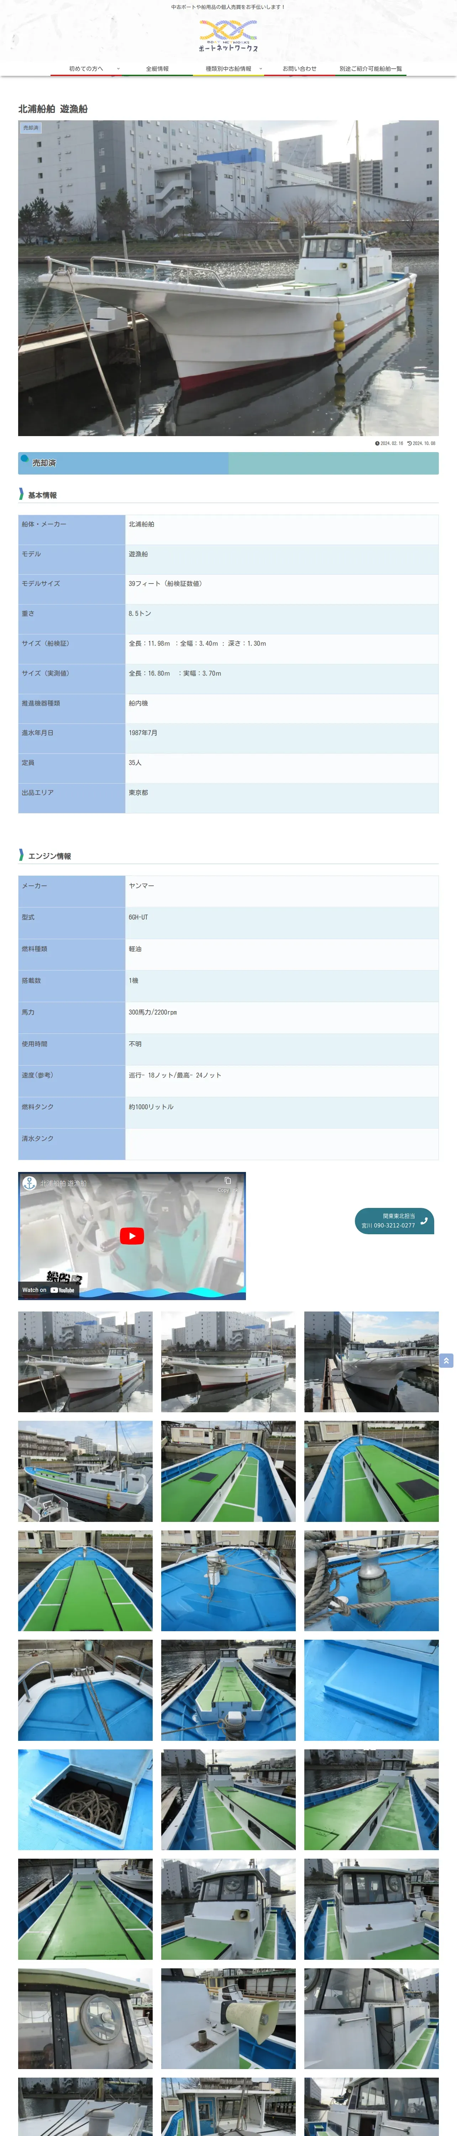Image resolution: width=457 pixels, height=2136 pixels.
Task: Open the round porthole window thumbnail
Action: (85, 2018)
